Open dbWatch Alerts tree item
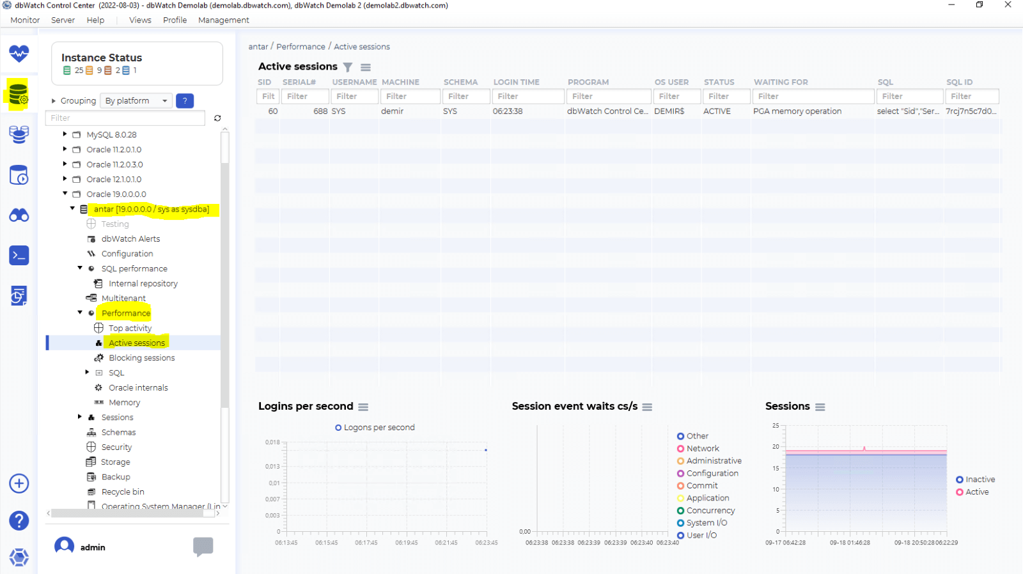The image size is (1023, 574). (x=131, y=239)
